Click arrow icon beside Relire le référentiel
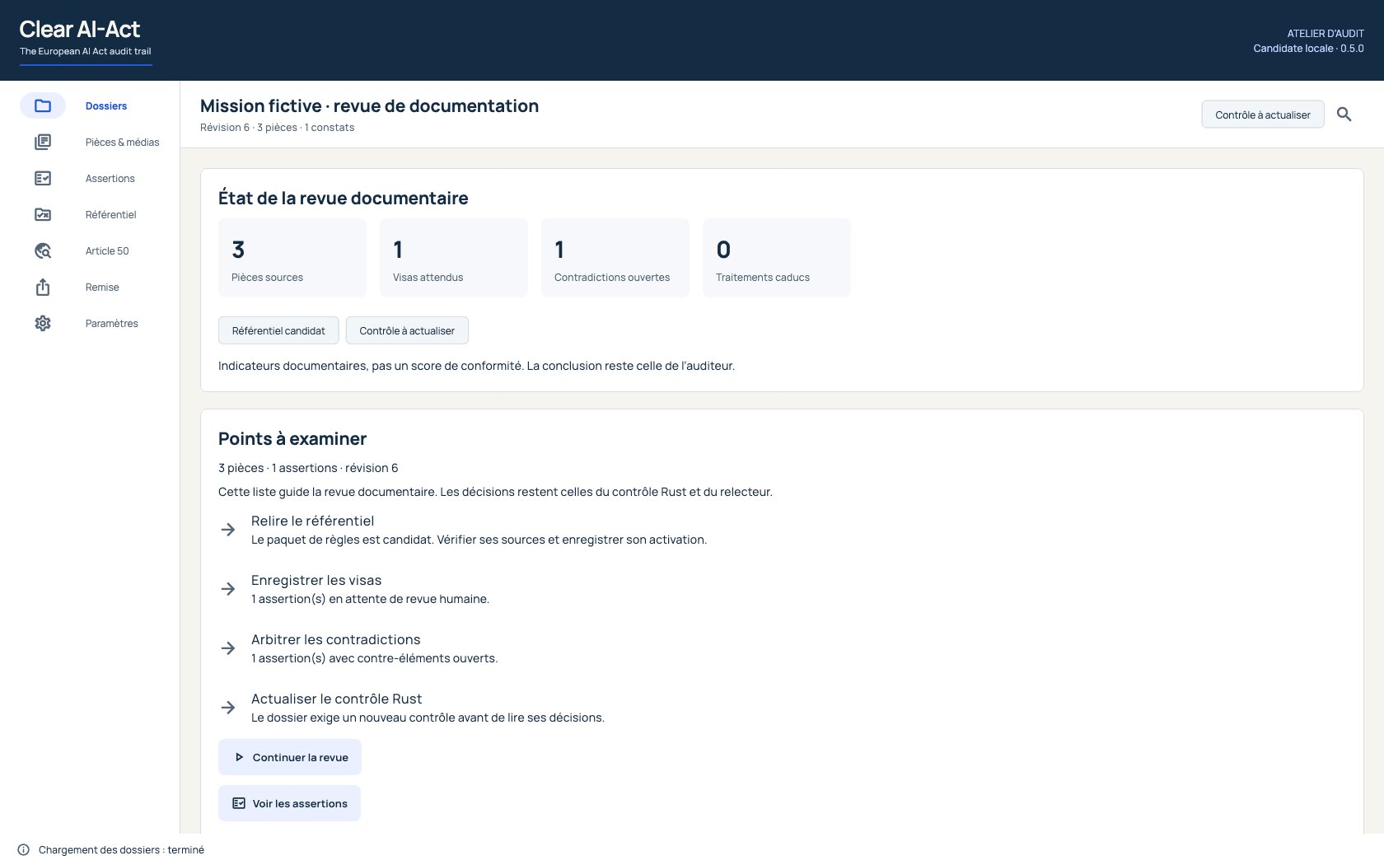The image size is (1384, 865). tap(228, 530)
